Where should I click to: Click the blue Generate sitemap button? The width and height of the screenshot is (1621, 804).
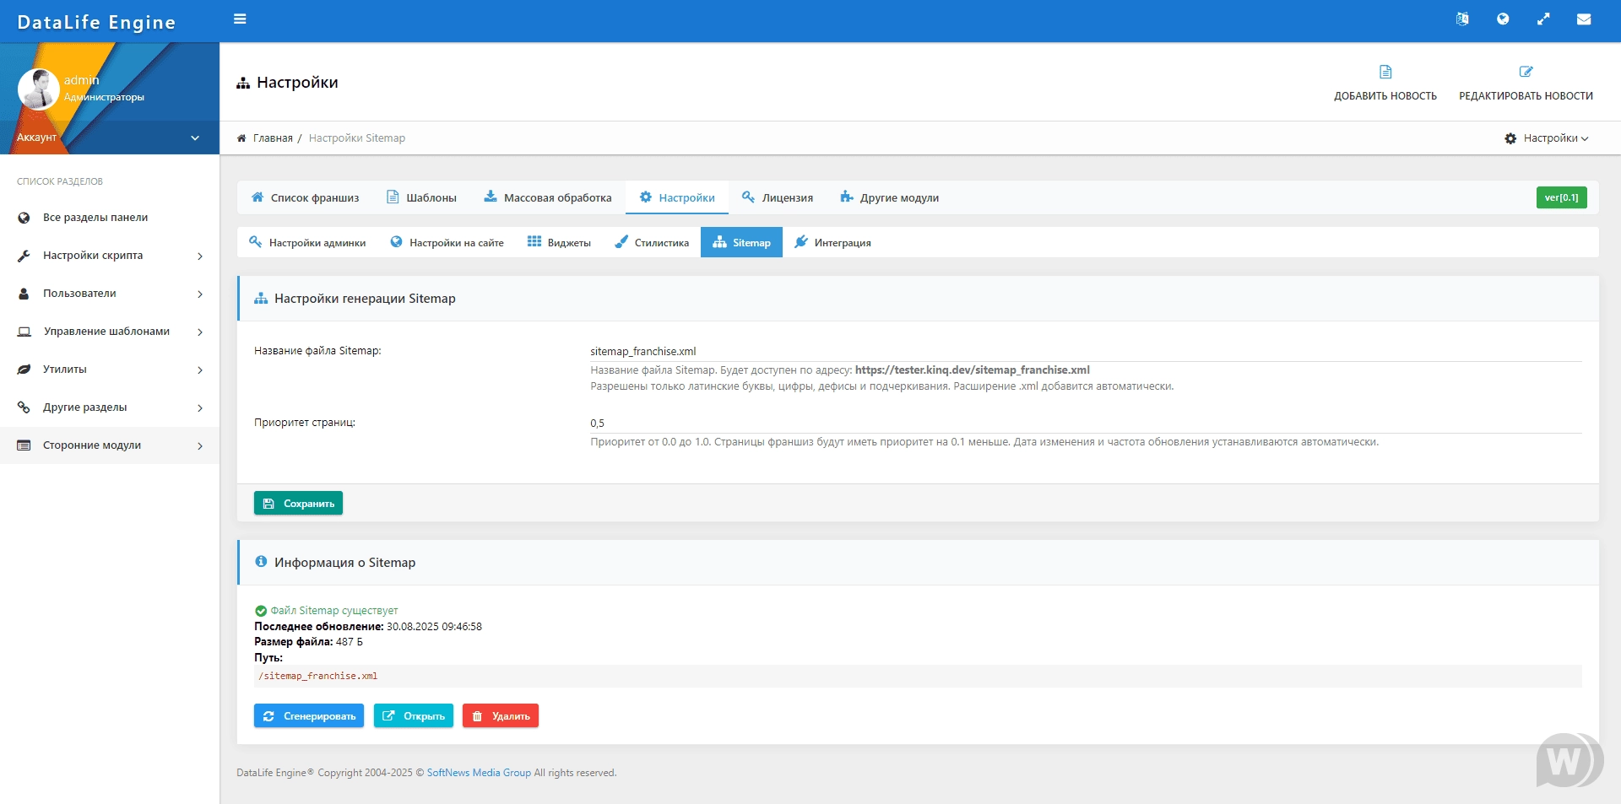(309, 716)
